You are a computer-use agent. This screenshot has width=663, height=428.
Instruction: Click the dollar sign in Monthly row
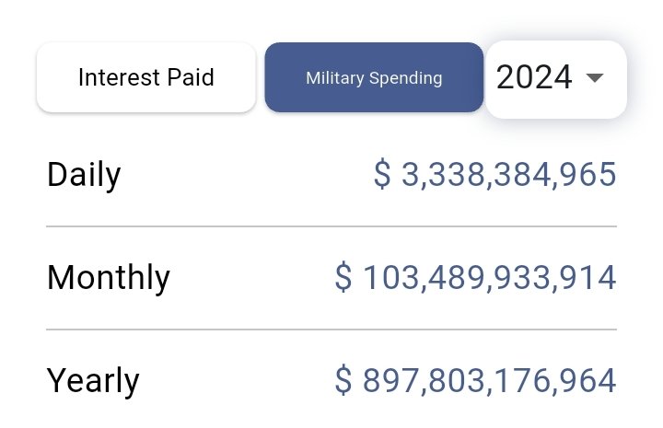pos(343,277)
